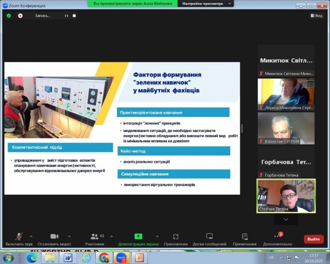Click the green Демонстрация экрана share icon

[138, 236]
